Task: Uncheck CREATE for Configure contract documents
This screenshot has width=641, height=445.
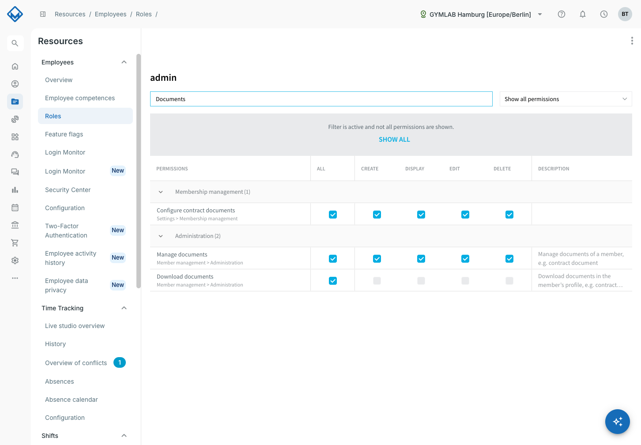Action: 377,215
